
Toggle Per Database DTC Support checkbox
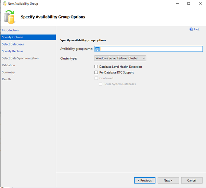pyautogui.click(x=96, y=72)
